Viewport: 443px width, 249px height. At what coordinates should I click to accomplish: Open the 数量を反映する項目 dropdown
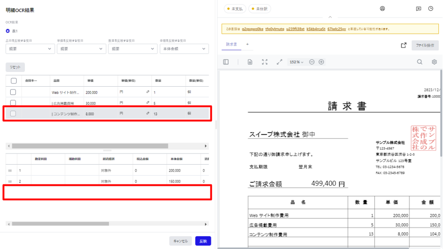click(x=133, y=49)
